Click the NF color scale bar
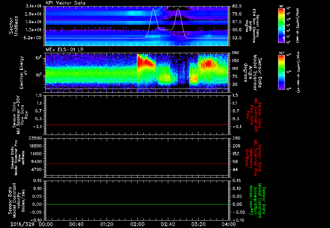The image size is (330, 228). point(282,25)
